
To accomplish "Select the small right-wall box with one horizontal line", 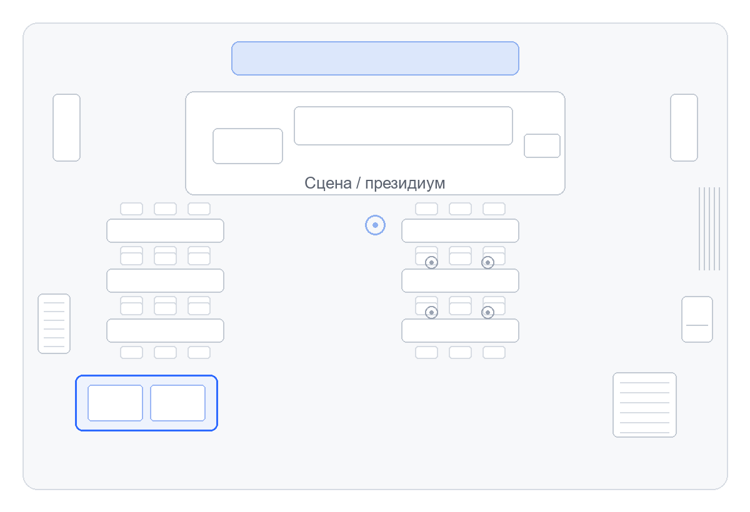I will pos(697,319).
